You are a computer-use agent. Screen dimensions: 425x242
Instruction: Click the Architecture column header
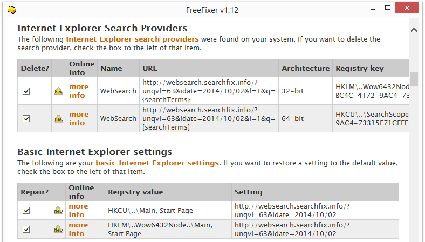305,68
